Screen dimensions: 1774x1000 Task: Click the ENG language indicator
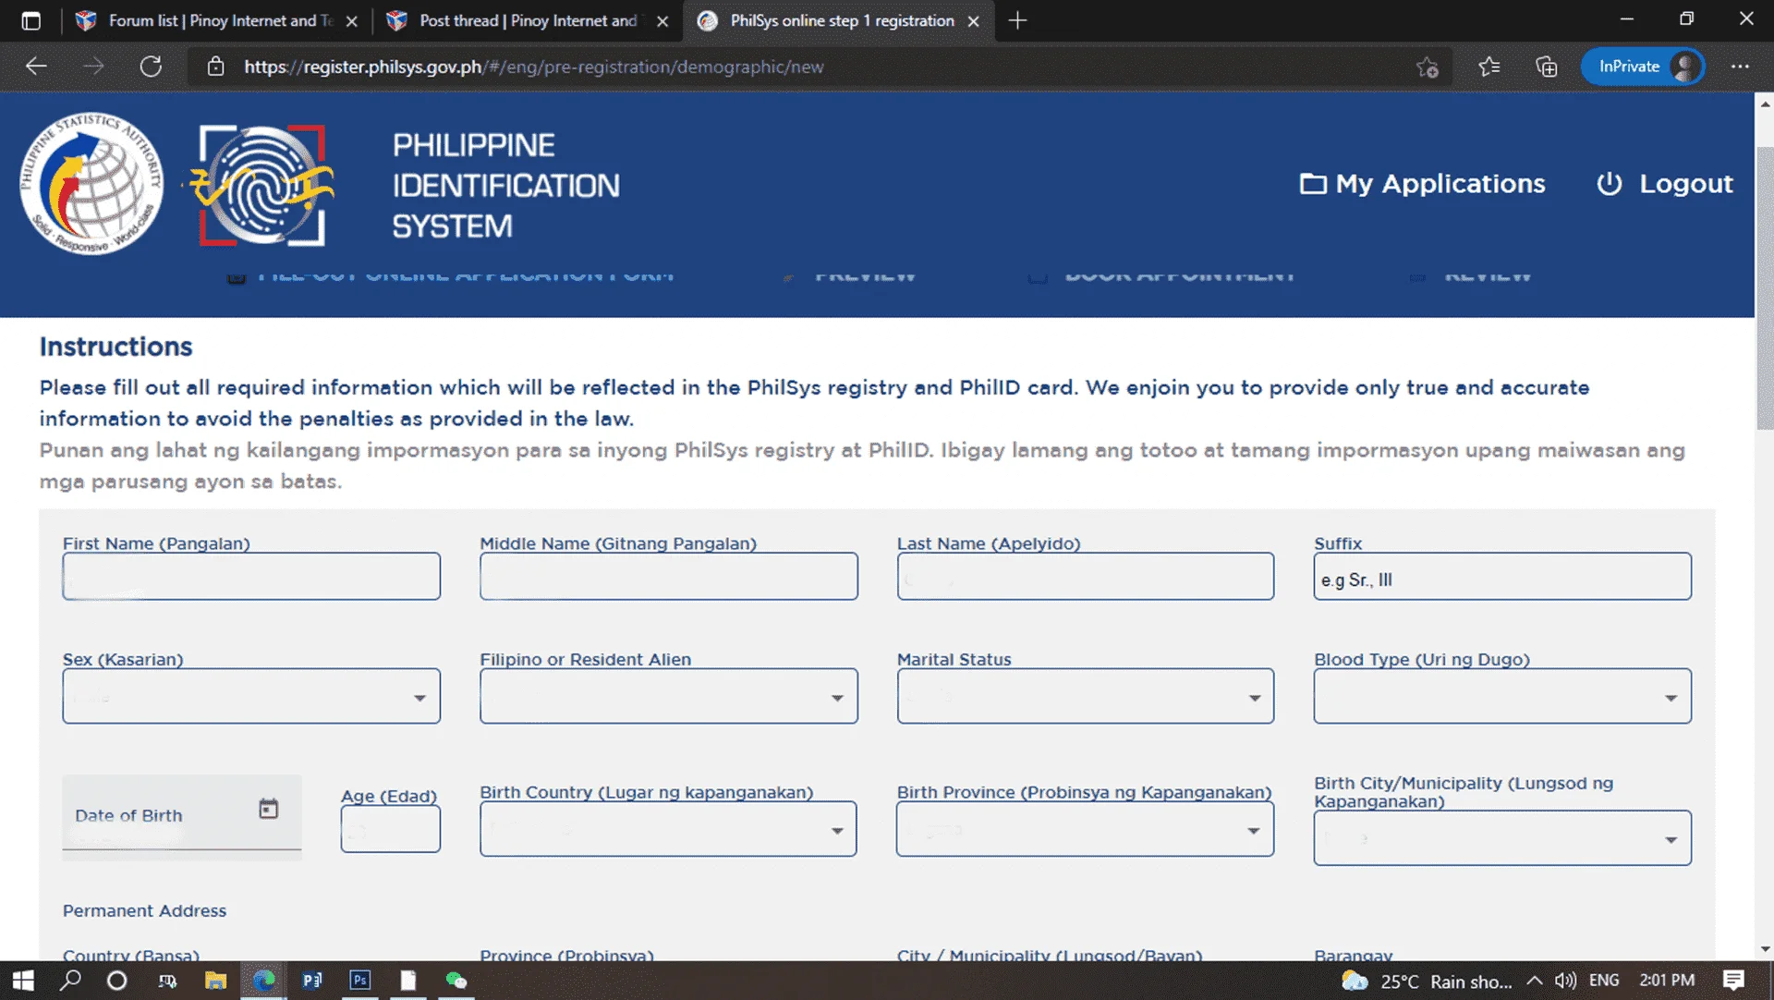(x=1604, y=981)
